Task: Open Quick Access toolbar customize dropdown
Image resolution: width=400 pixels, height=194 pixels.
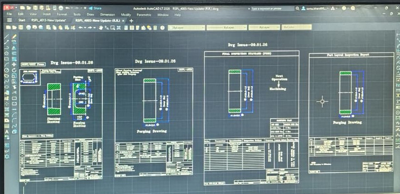Action: point(85,8)
